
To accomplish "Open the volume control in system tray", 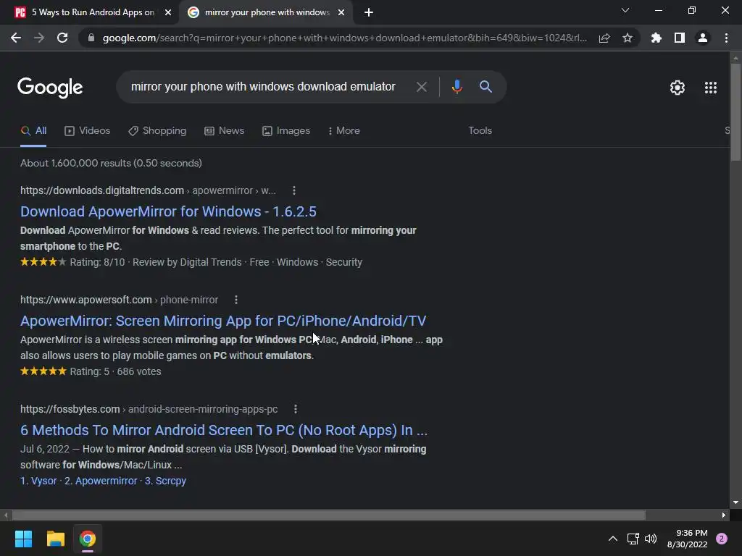I will coord(651,539).
